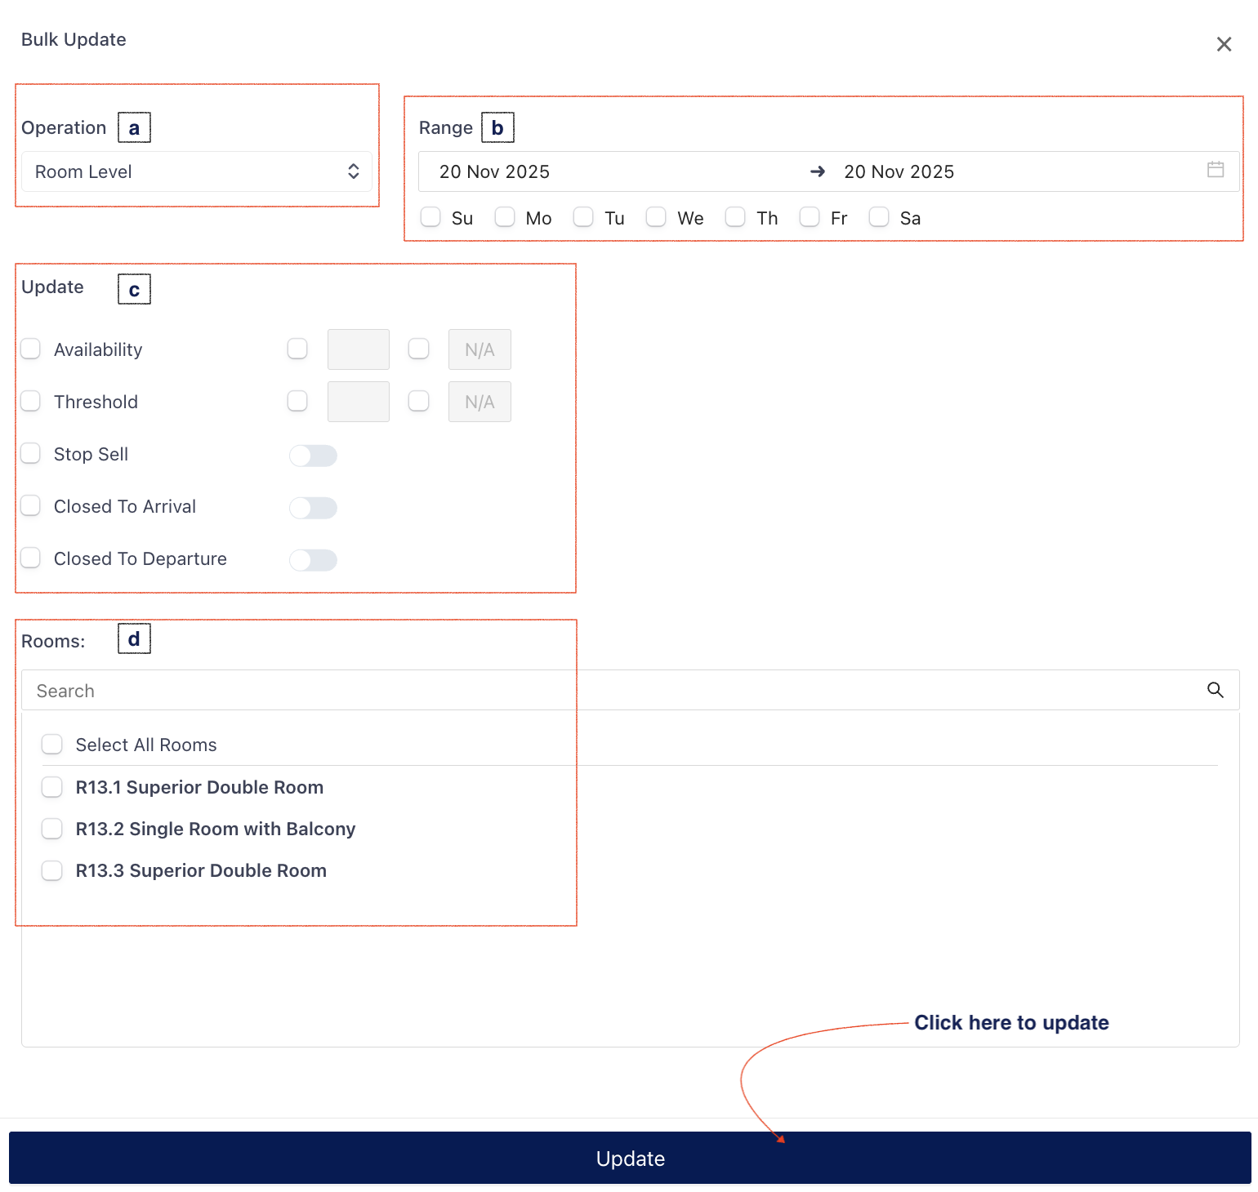The width and height of the screenshot is (1258, 1192).
Task: Check the Closed To Arrival checkbox
Action: [31, 506]
